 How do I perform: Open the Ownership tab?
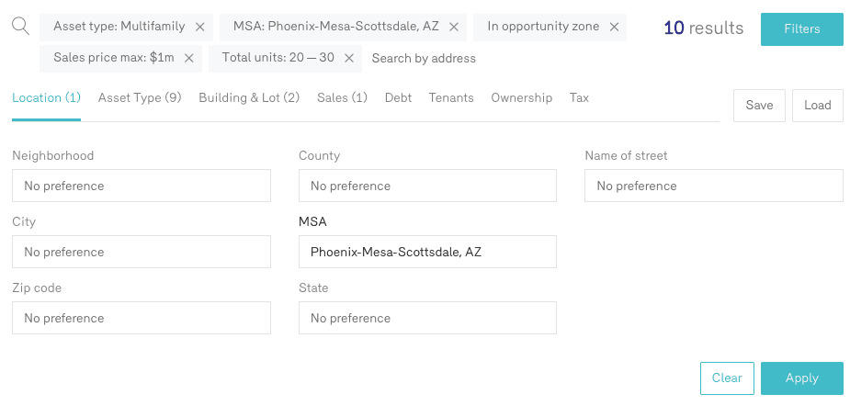click(521, 98)
